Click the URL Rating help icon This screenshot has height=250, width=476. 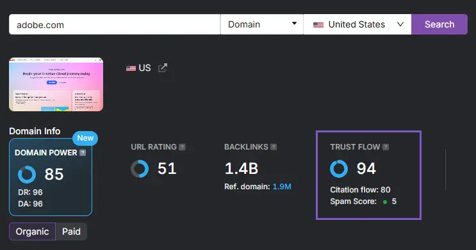pos(182,147)
